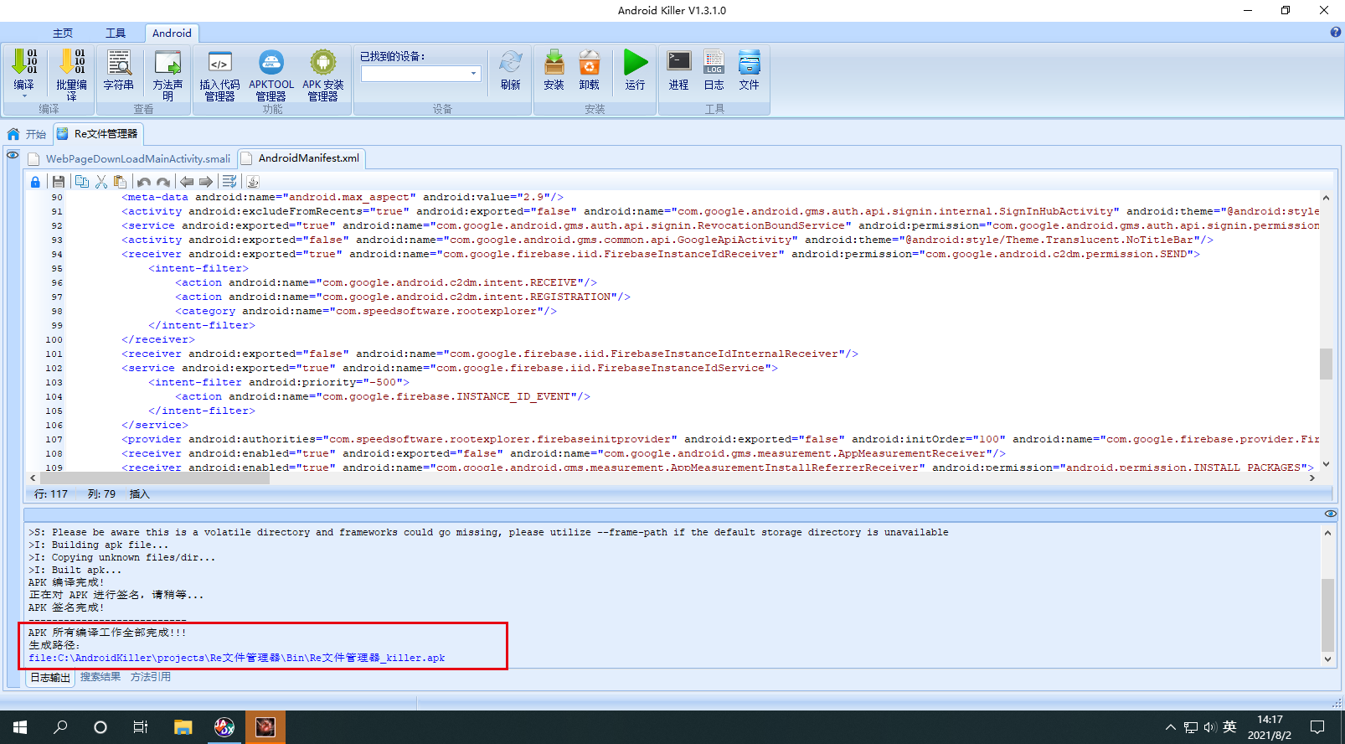Open File Explorer from the taskbar
The height and width of the screenshot is (744, 1345).
click(183, 727)
